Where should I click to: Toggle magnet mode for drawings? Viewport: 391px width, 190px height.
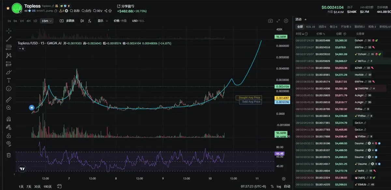9,119
